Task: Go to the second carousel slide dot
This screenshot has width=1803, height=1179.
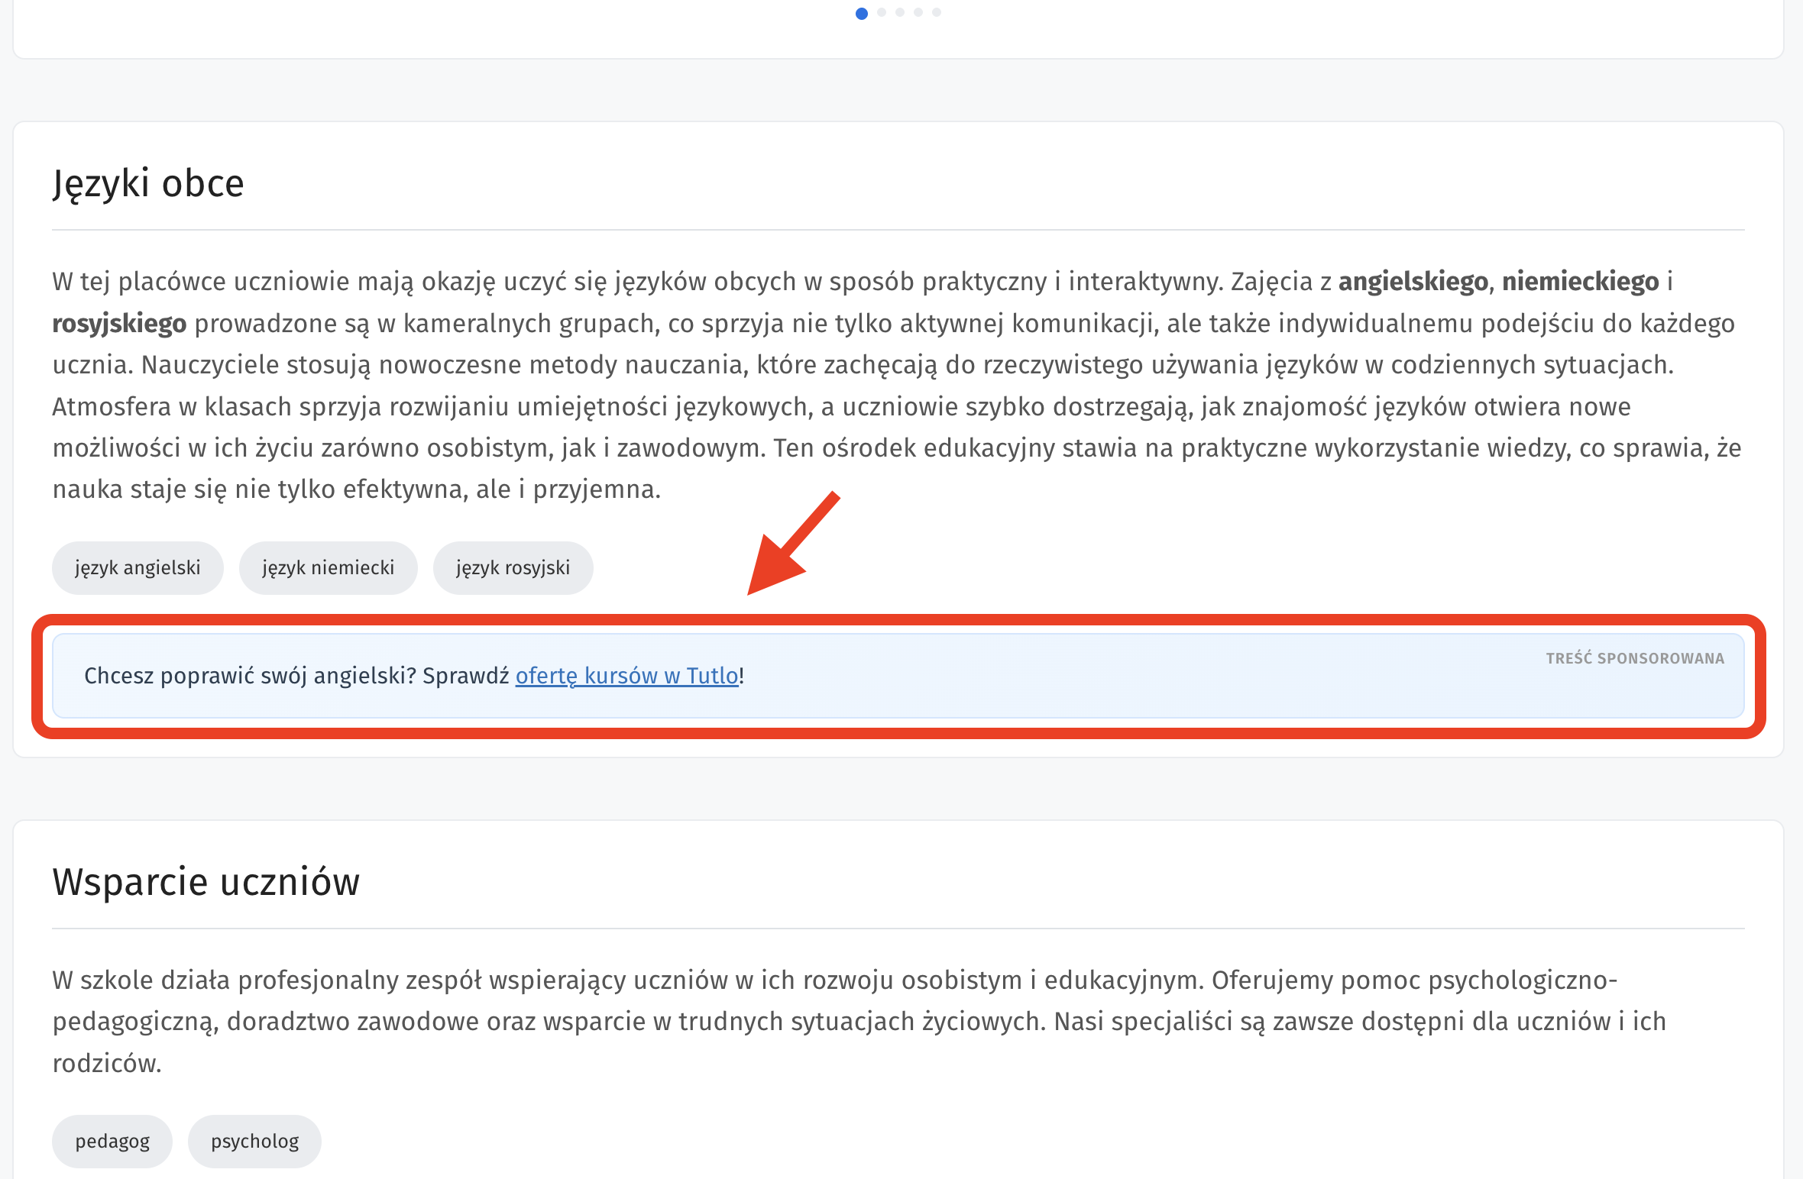Action: pos(882,12)
